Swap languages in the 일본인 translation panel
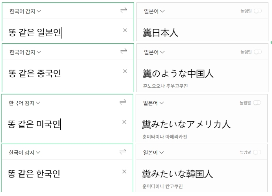Screen dimensions: 272x196 (x=124, y=11)
